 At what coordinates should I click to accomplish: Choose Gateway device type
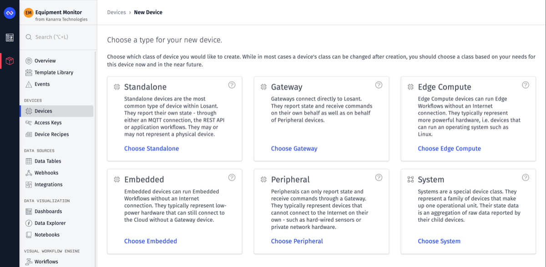pos(294,149)
